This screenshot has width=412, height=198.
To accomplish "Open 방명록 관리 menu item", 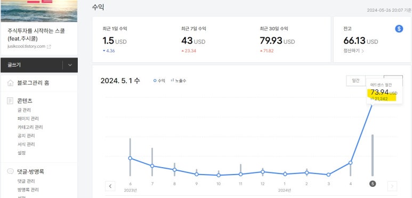I will click(x=28, y=189).
